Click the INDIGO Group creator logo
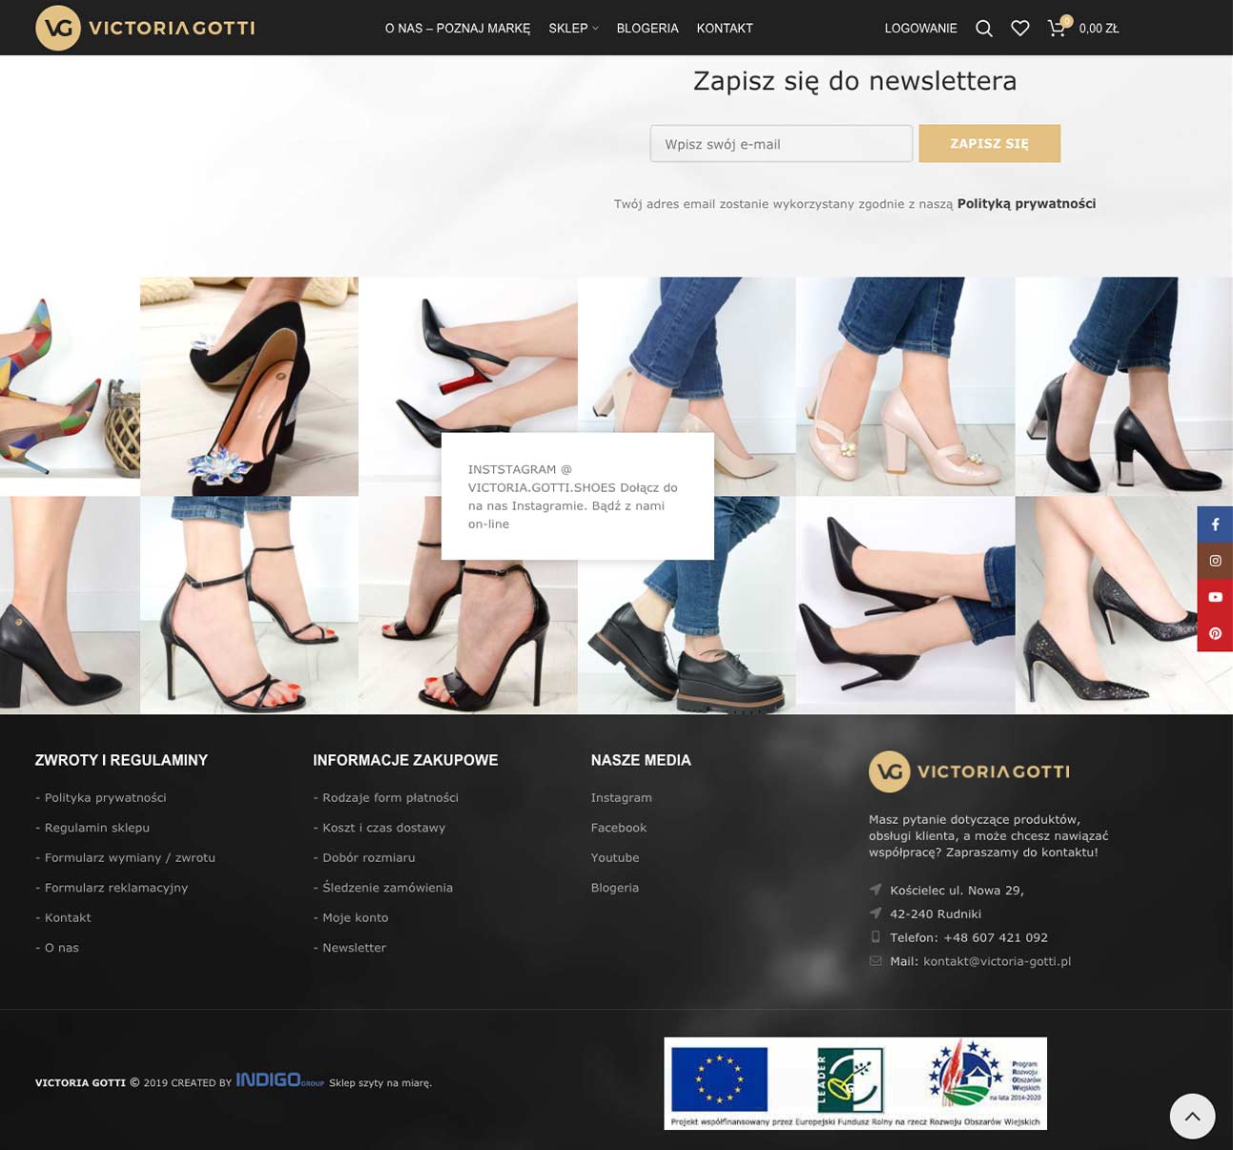 click(x=279, y=1080)
